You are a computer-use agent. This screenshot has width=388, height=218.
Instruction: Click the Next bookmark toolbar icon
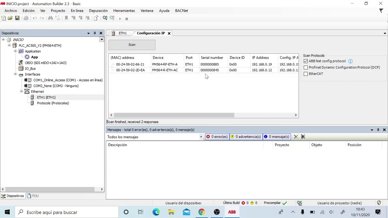click(x=73, y=18)
